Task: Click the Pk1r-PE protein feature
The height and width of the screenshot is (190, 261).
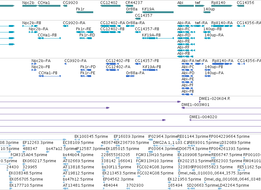Action: [x=86, y=76]
